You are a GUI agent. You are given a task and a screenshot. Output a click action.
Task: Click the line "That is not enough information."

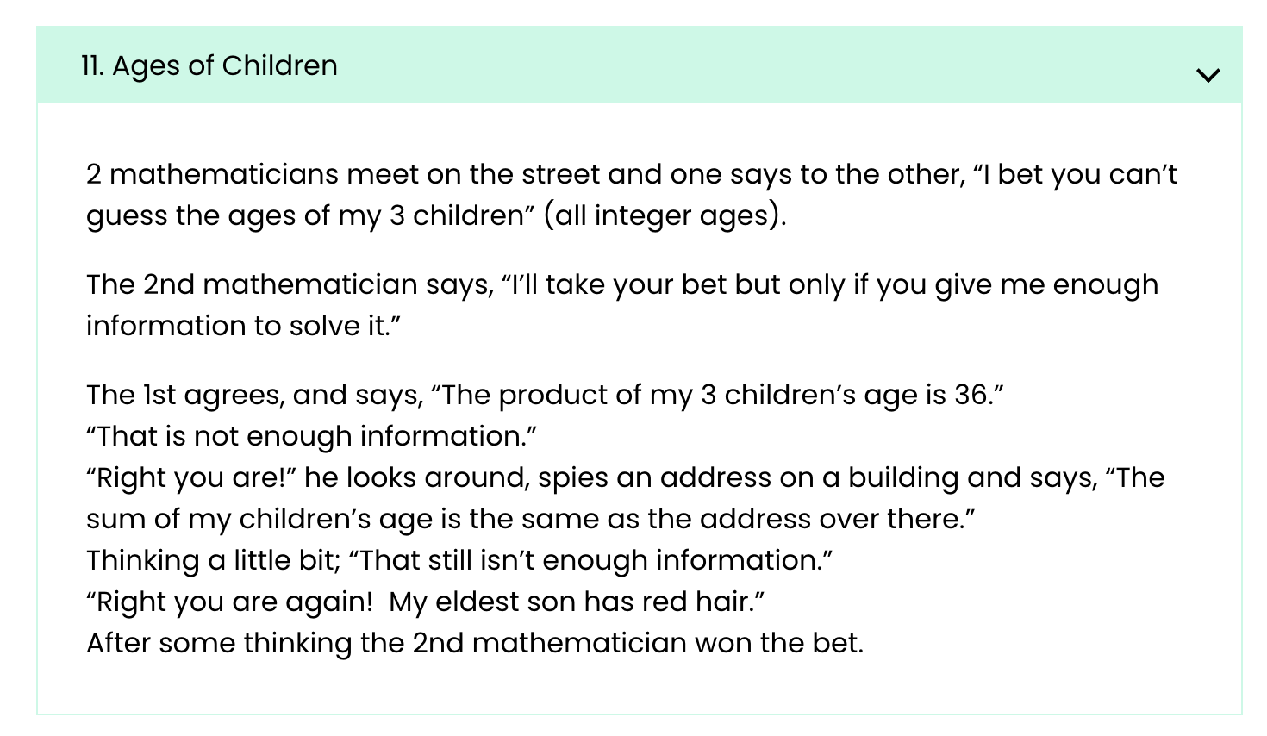311,436
